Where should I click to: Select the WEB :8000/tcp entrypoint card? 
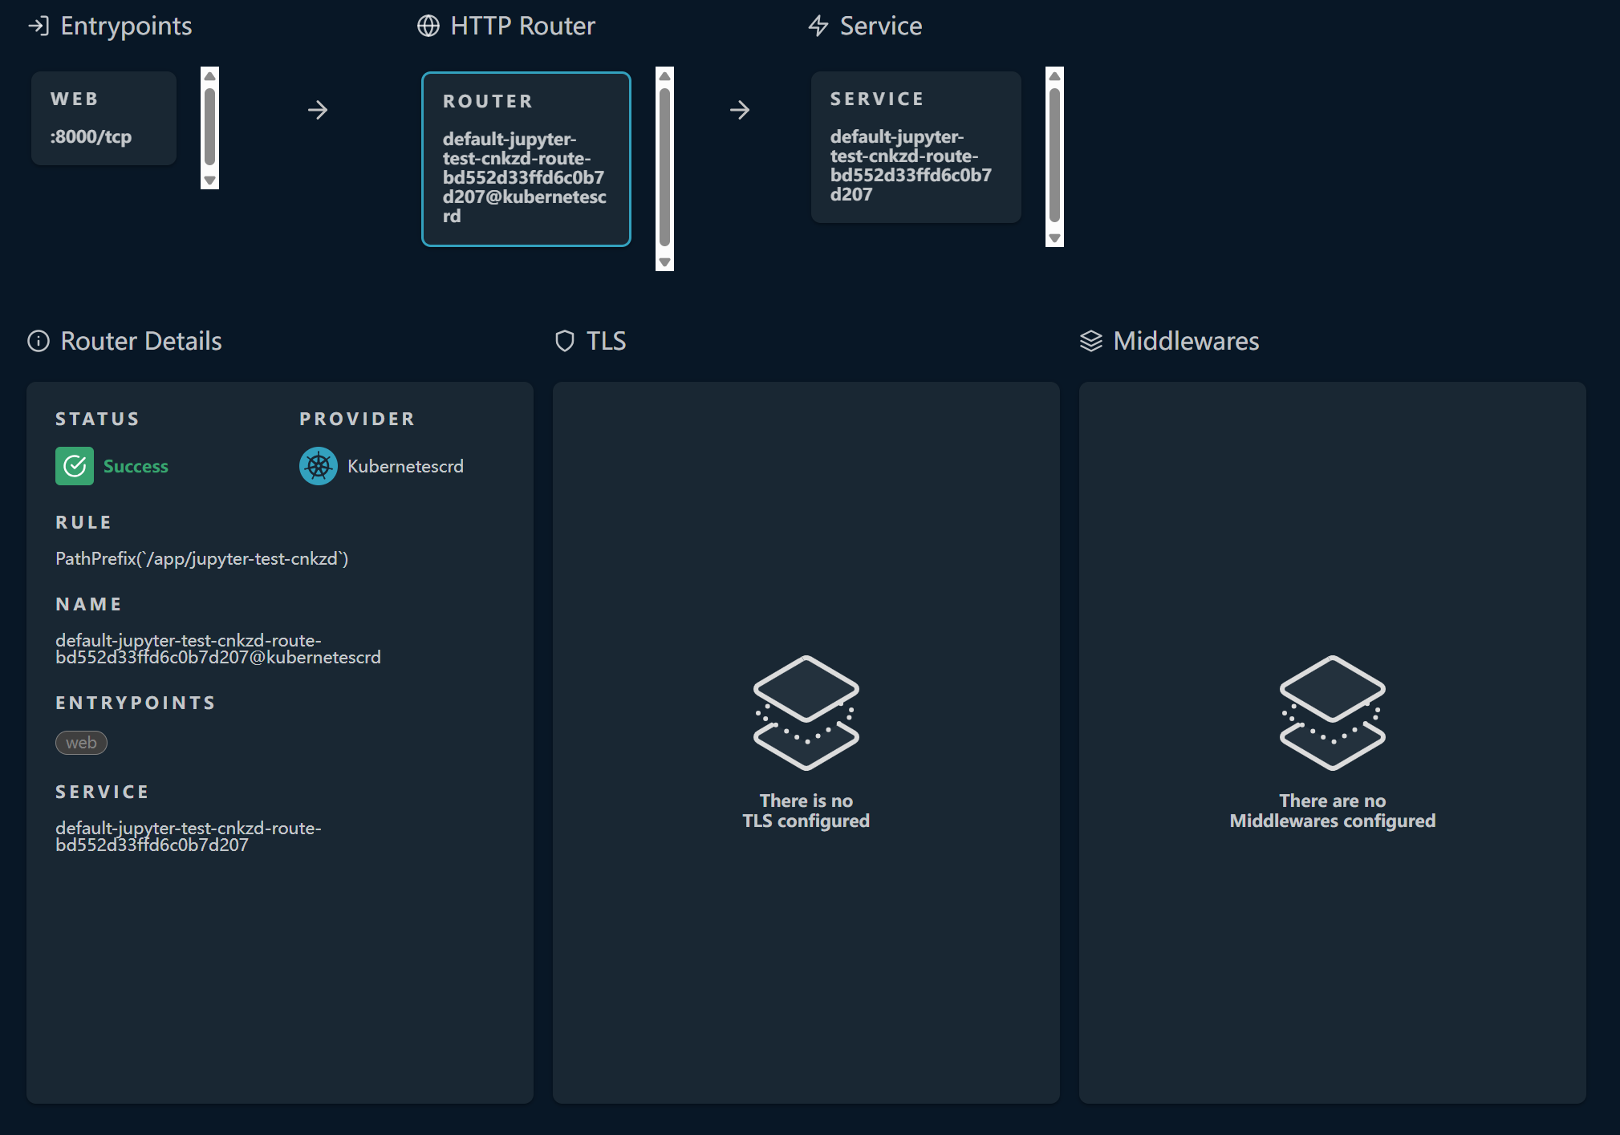click(104, 118)
